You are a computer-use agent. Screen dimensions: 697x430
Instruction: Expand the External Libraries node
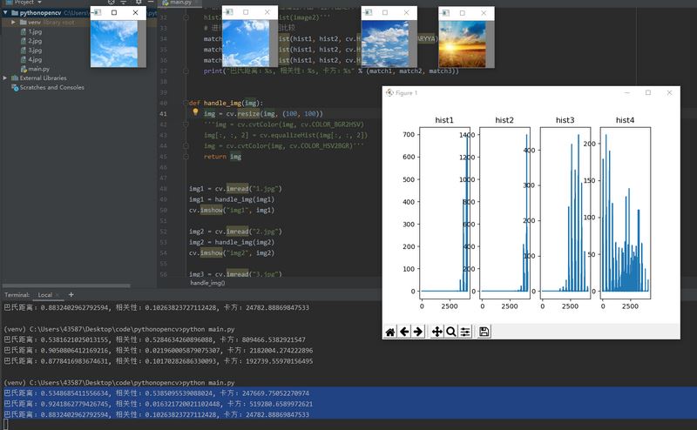point(6,78)
